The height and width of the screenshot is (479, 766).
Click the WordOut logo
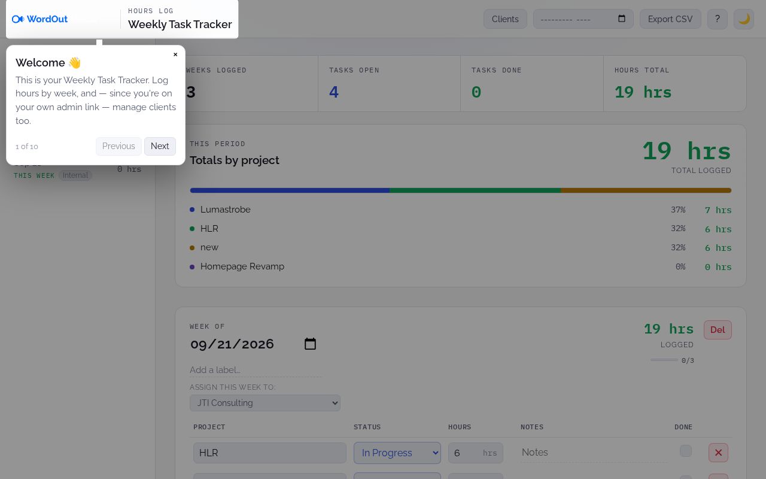click(39, 19)
